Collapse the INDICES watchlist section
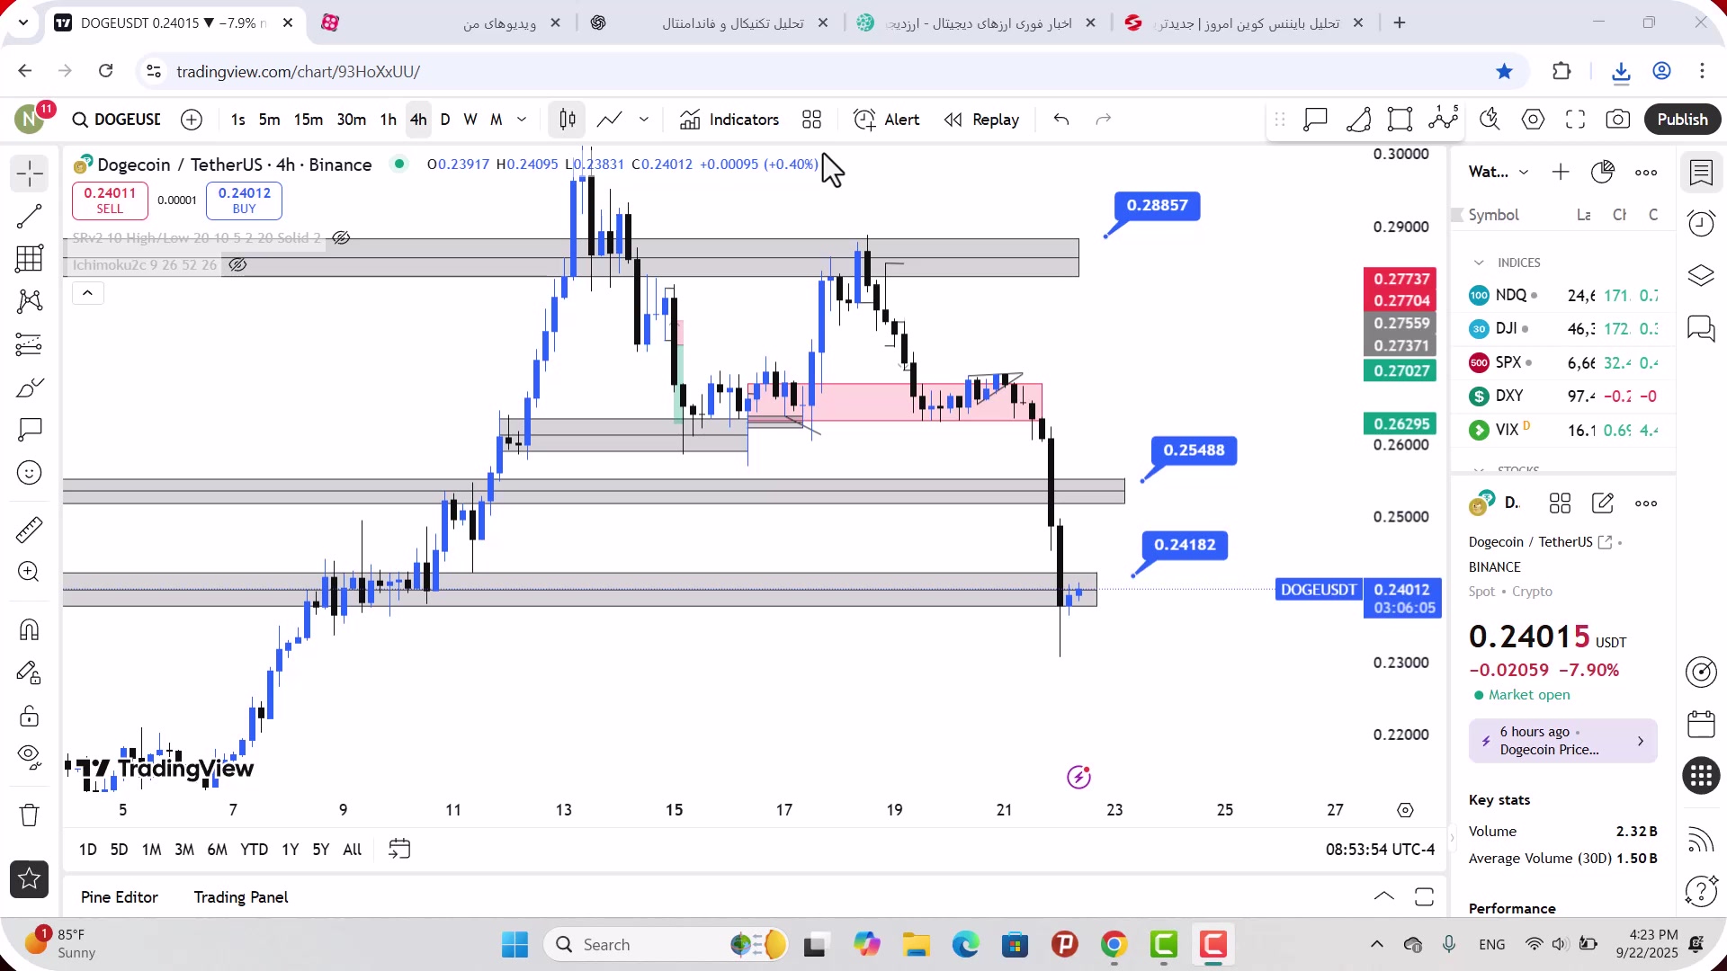The width and height of the screenshot is (1727, 971). 1479,263
